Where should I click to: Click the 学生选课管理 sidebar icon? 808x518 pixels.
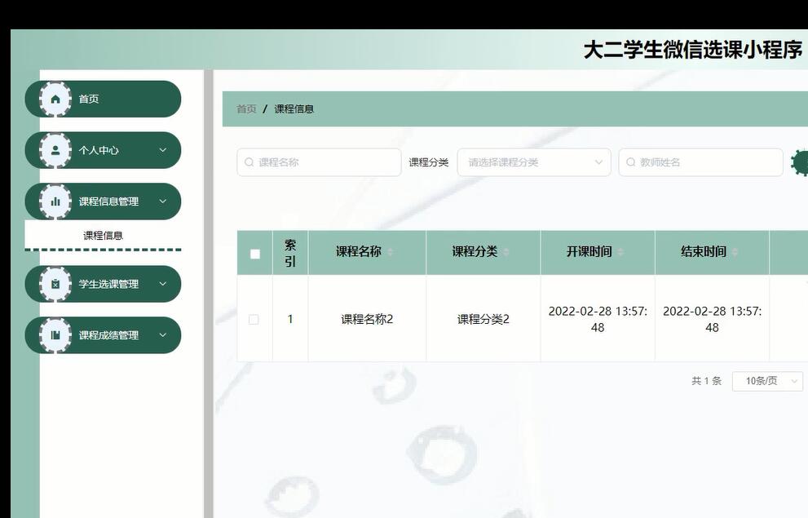55,284
